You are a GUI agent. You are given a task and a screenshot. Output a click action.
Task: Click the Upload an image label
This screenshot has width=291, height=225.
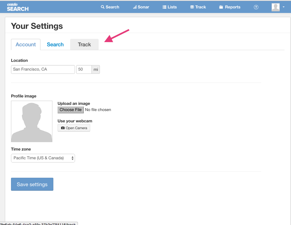tap(74, 104)
